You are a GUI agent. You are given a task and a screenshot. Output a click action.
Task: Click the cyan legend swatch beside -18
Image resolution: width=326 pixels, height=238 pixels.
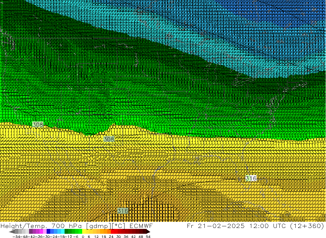point(63,232)
